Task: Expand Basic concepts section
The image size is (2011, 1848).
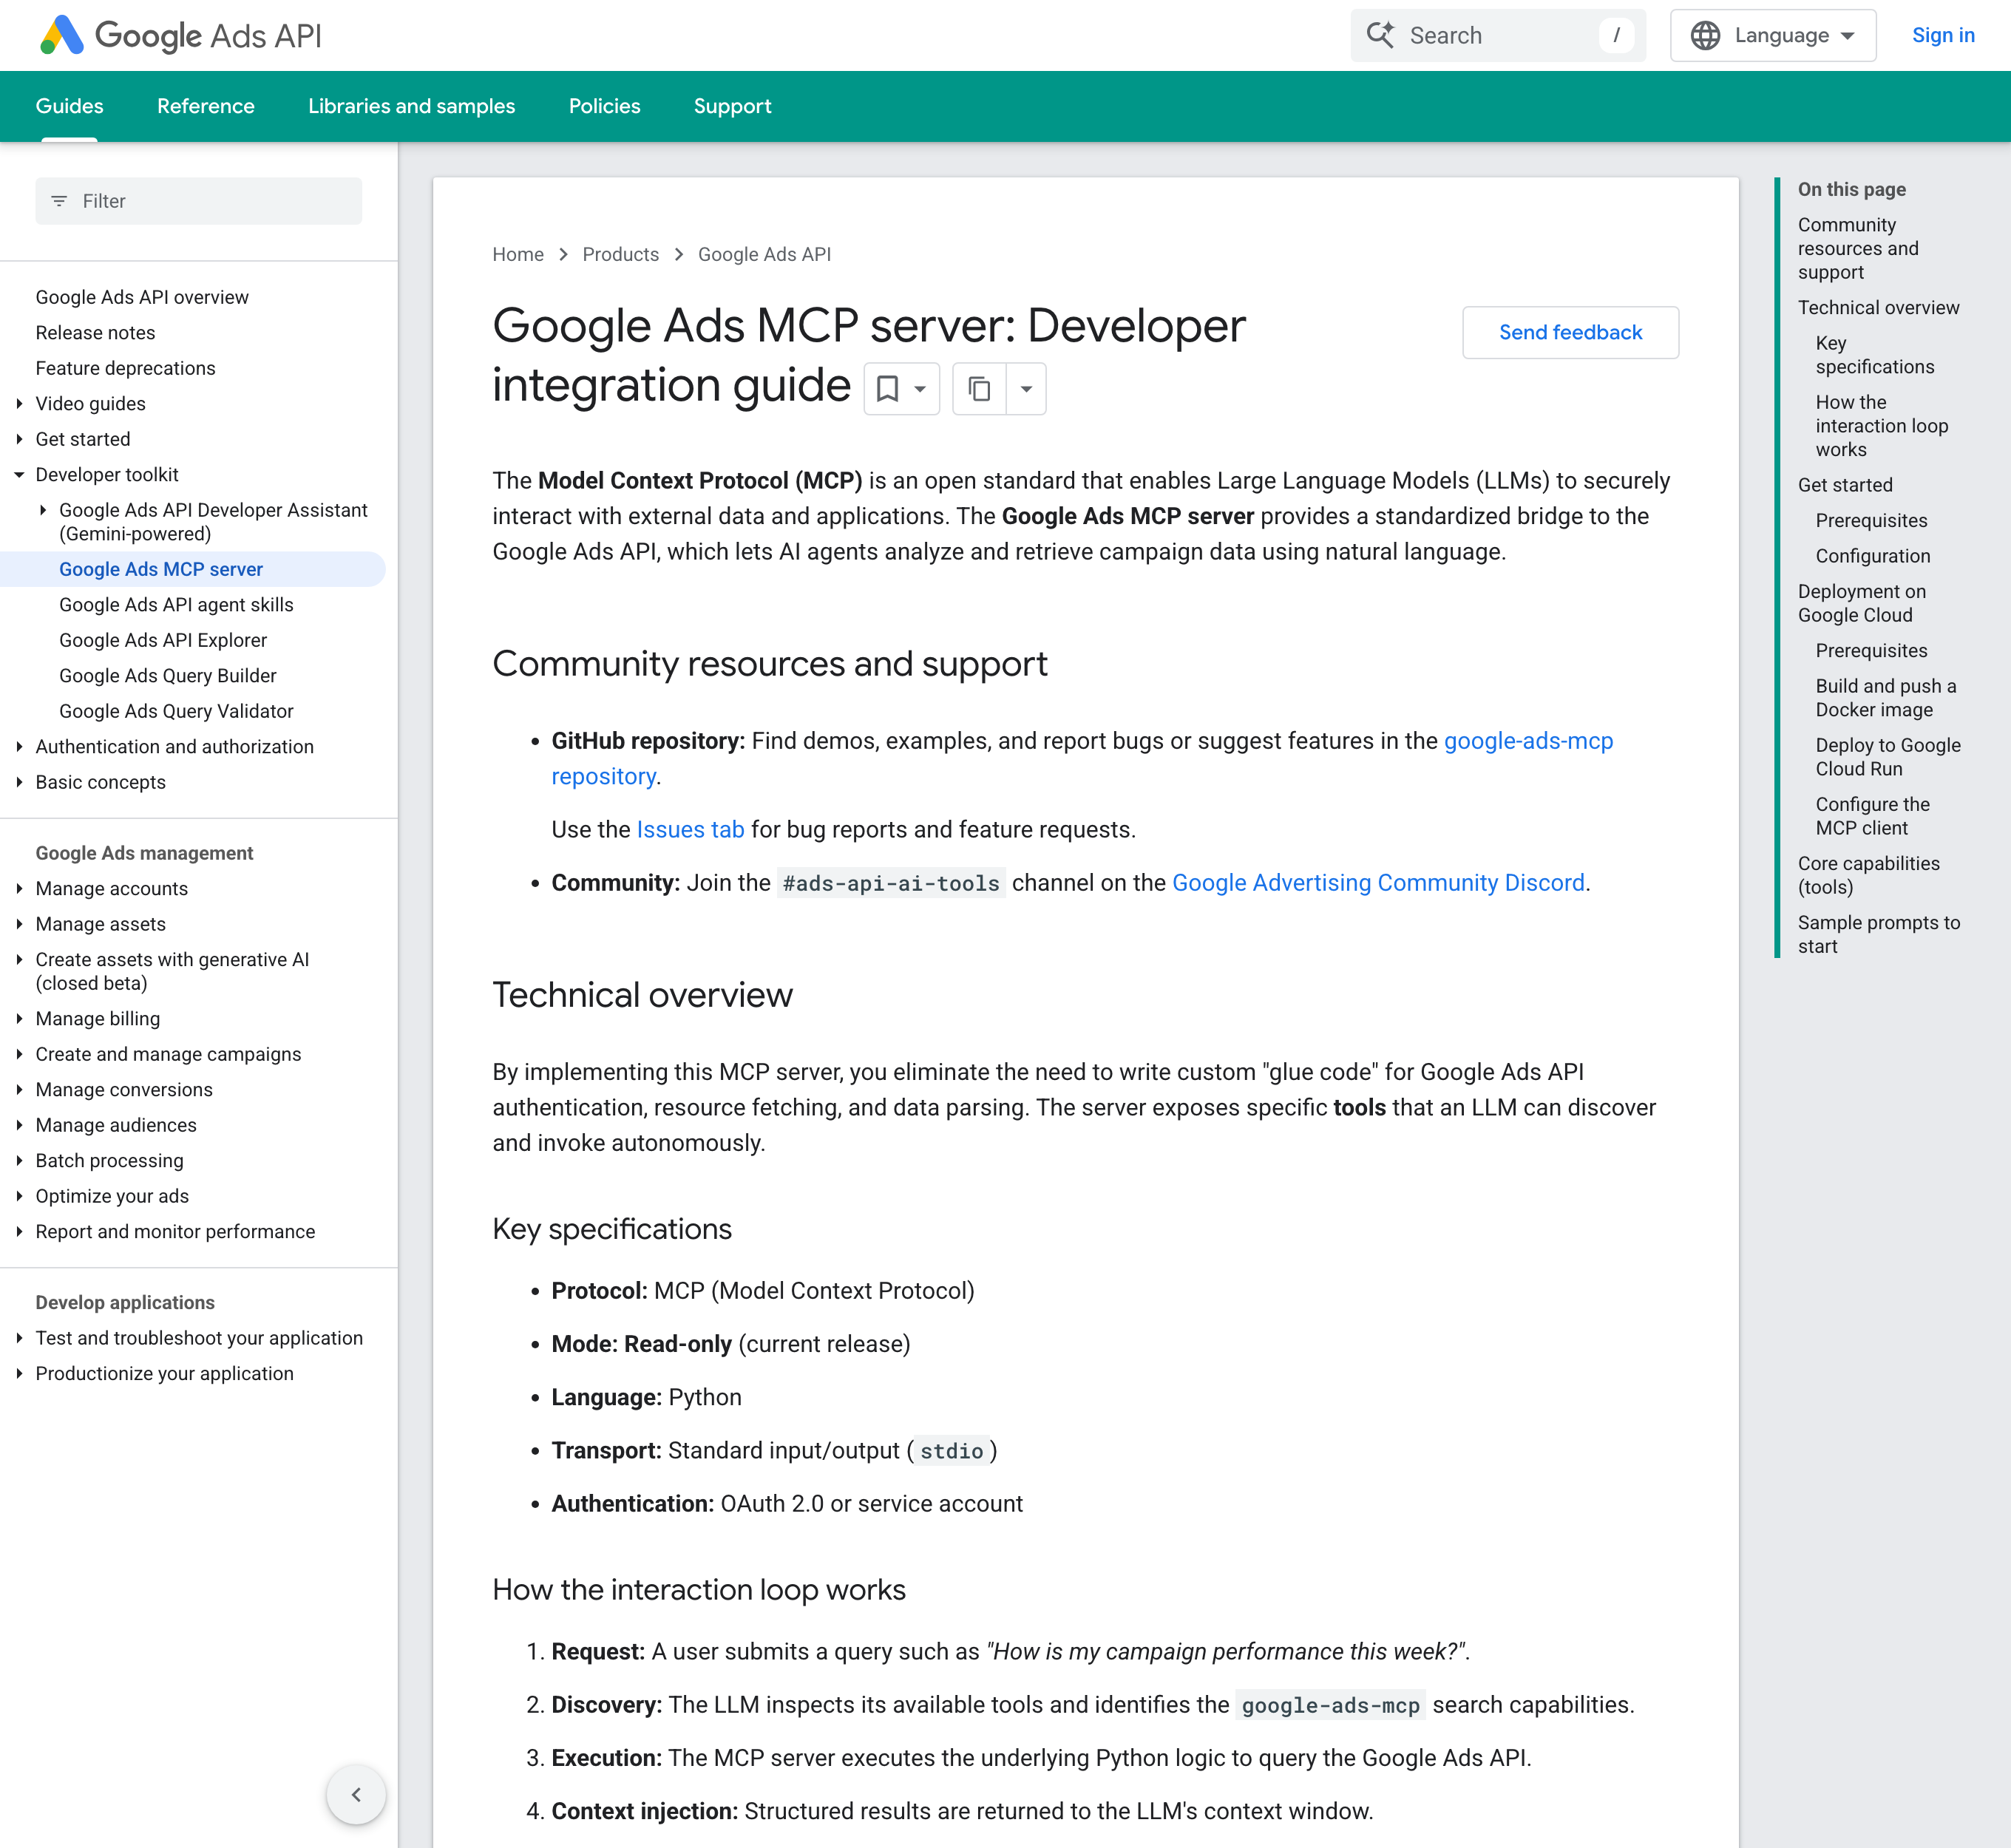Action: [19, 782]
